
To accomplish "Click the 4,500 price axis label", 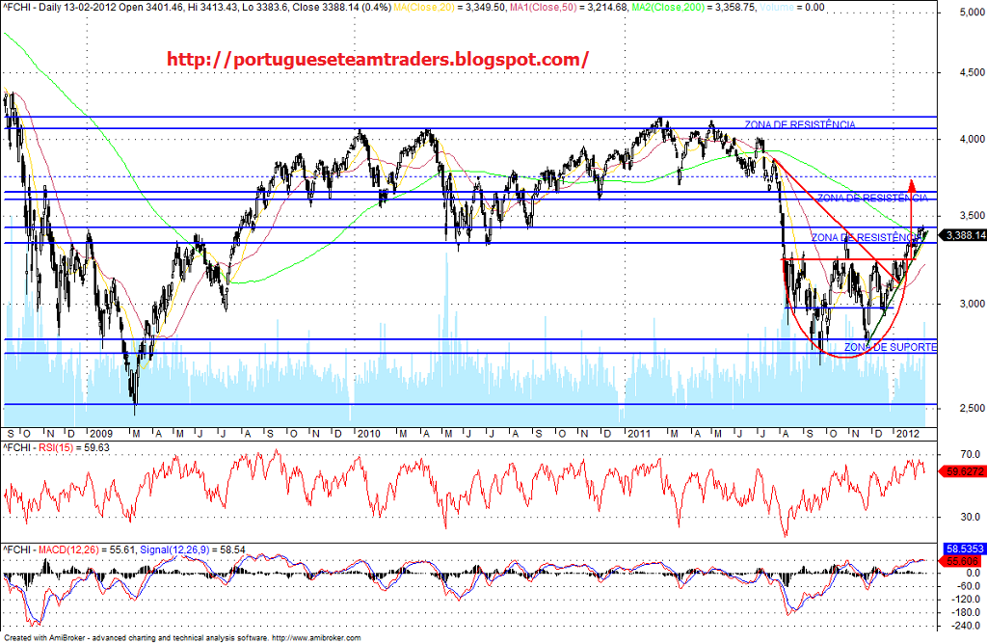I will pos(972,72).
